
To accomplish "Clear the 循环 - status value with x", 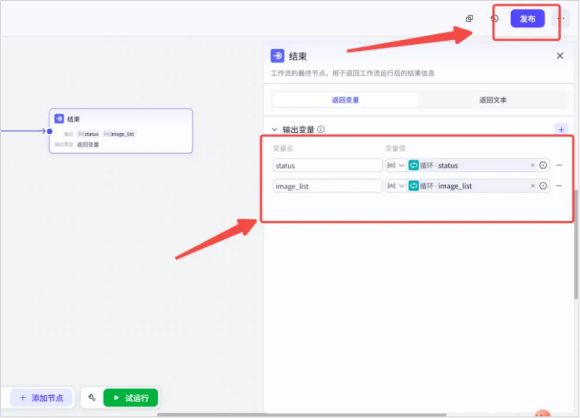I will coord(533,165).
